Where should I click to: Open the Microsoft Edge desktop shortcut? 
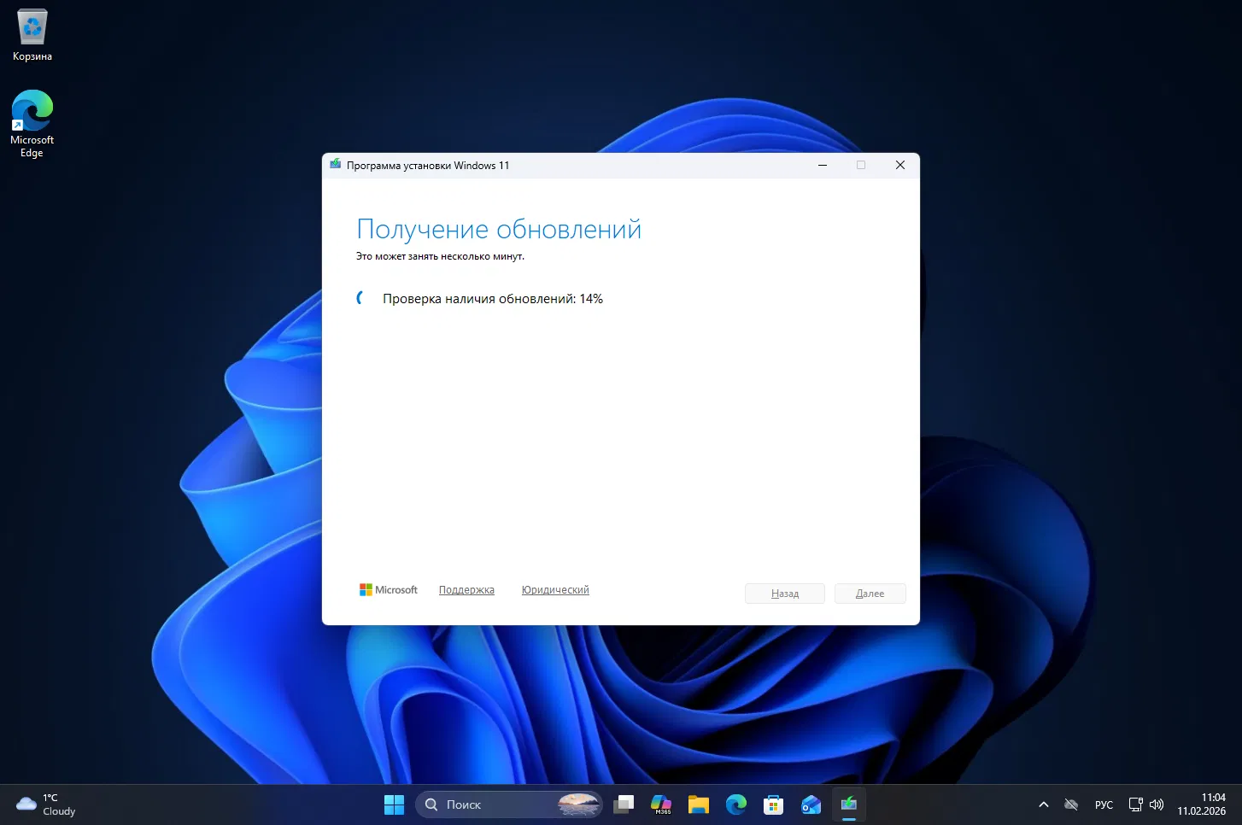pyautogui.click(x=32, y=124)
